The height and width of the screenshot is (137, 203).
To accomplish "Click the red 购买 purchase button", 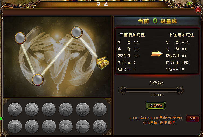I will pyautogui.click(x=192, y=119).
